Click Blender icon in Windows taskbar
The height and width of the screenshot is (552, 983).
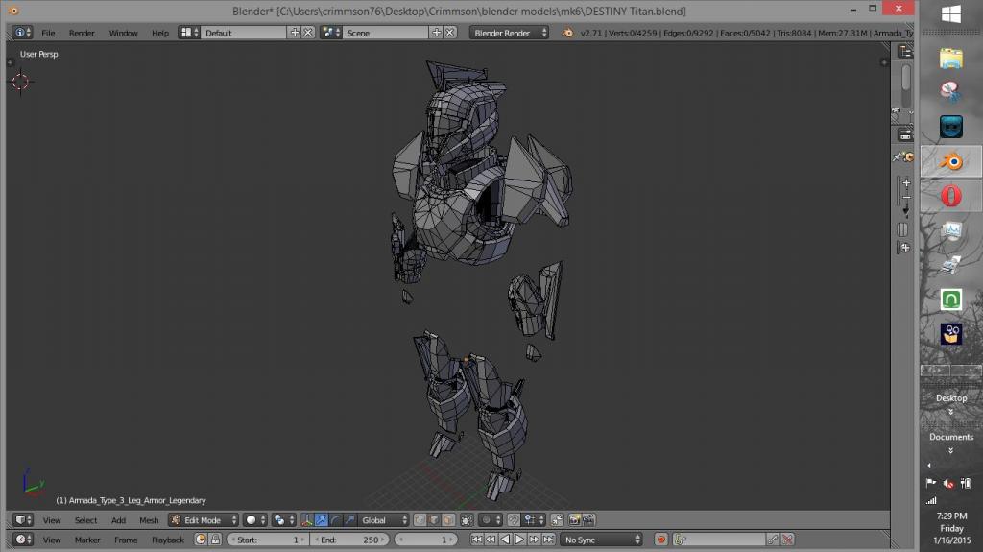tap(951, 162)
